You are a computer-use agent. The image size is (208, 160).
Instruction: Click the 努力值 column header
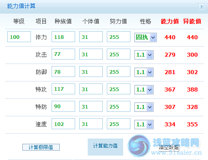click(119, 21)
